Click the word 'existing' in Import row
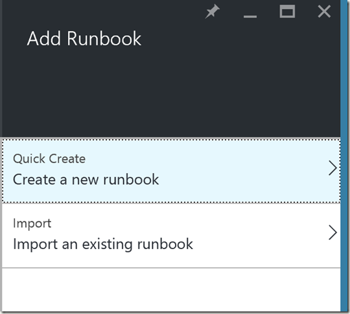The width and height of the screenshot is (350, 314). 108,245
